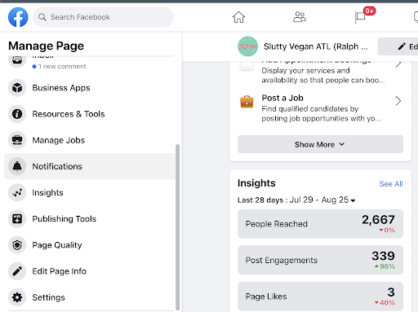418x312 pixels.
Task: Expand the appointment bookings chevron arrow
Action: pos(398,64)
